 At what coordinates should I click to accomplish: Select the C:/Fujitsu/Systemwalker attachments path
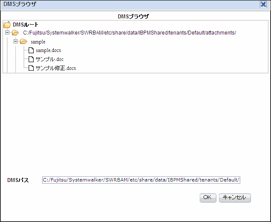[x=129, y=33]
